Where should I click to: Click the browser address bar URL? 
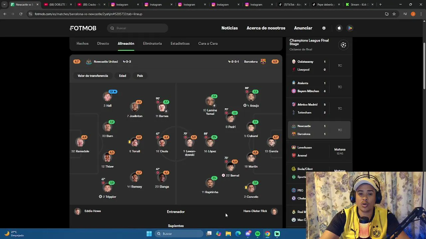coord(89,14)
